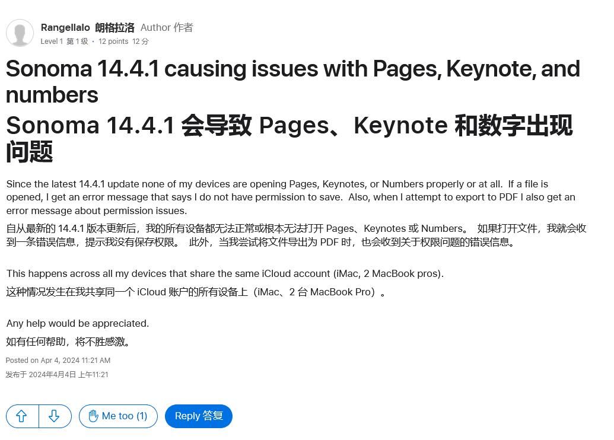Open the Chinese title 会导致问题 heading
The width and height of the screenshot is (614, 440).
tap(289, 138)
